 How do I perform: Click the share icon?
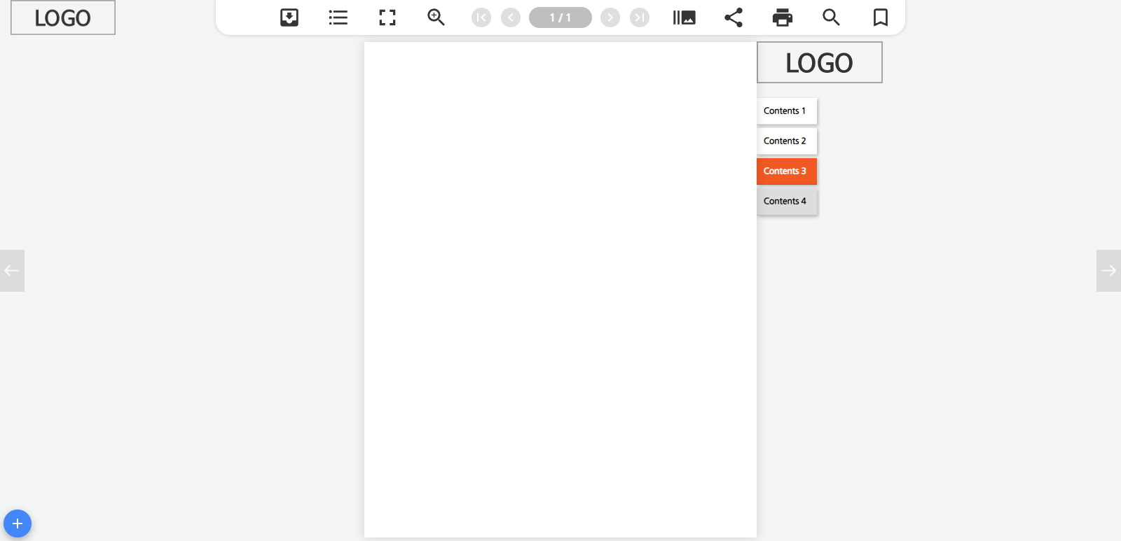734,17
